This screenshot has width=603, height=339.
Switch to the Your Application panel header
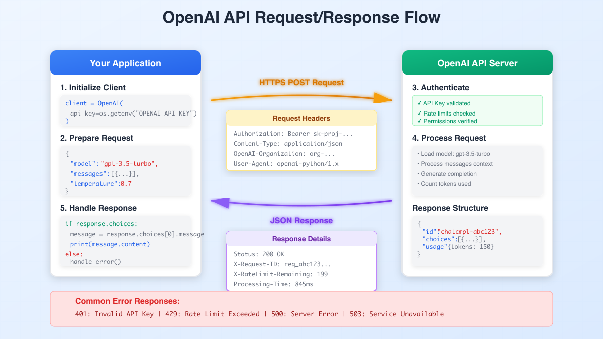pos(125,63)
